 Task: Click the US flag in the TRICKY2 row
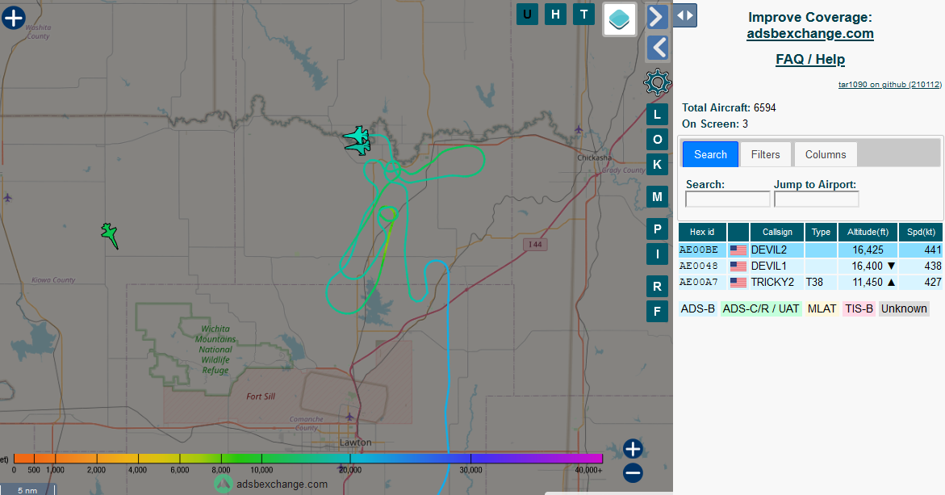[x=738, y=282]
